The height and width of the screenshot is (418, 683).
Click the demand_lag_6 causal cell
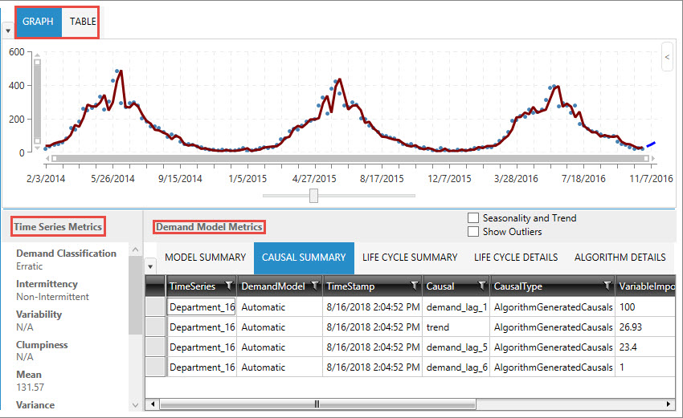(456, 367)
